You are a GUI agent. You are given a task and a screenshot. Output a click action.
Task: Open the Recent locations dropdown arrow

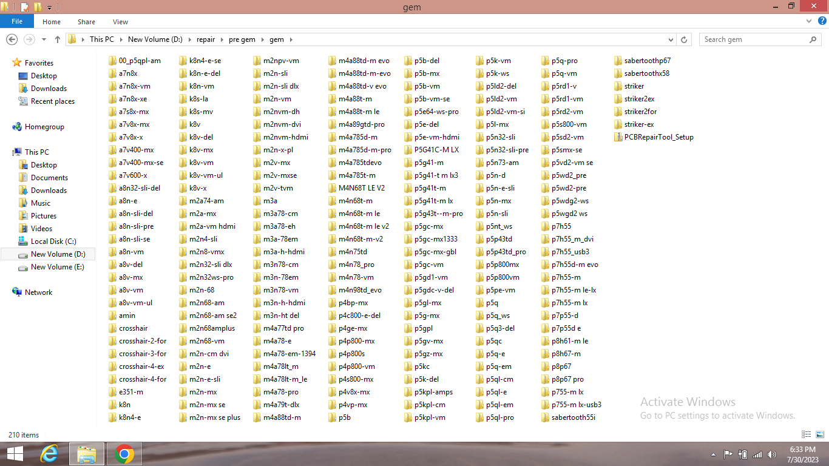[44, 39]
